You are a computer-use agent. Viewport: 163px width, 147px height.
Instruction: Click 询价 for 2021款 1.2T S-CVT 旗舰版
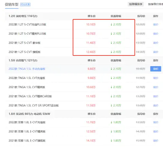[x=156, y=52]
